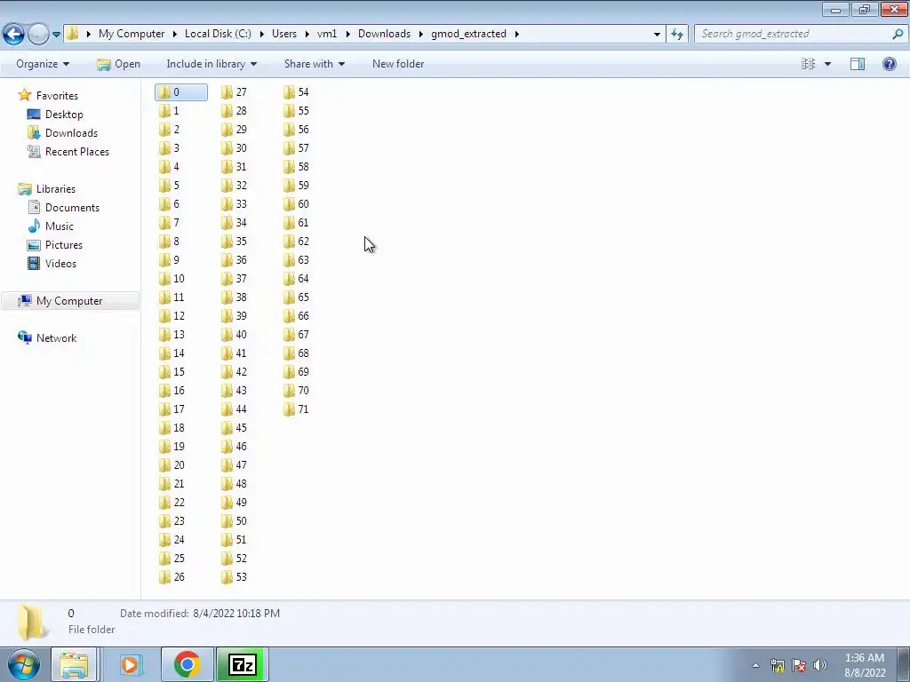
Task: Open the Videos library
Action: pyautogui.click(x=52, y=263)
